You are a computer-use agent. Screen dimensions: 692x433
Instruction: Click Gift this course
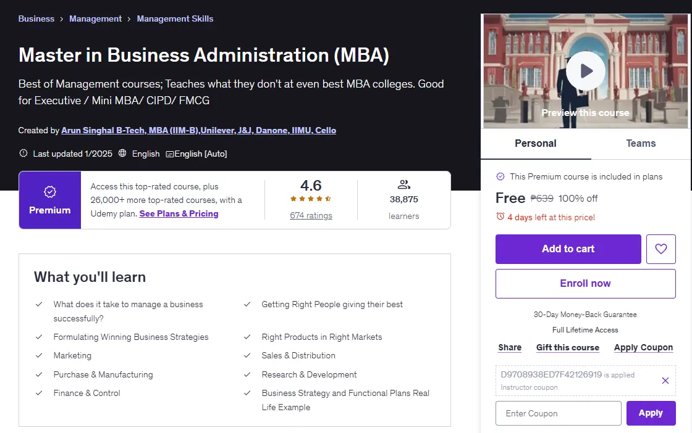(x=568, y=347)
